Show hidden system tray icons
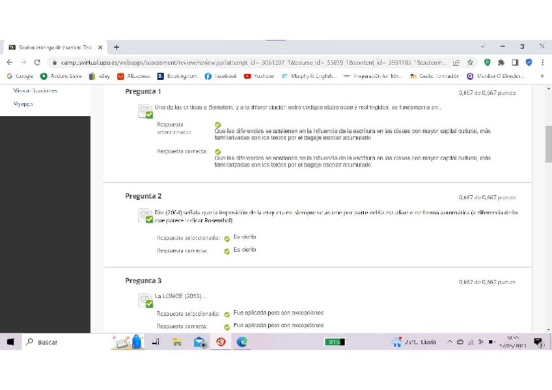The height and width of the screenshot is (390, 552). click(449, 342)
